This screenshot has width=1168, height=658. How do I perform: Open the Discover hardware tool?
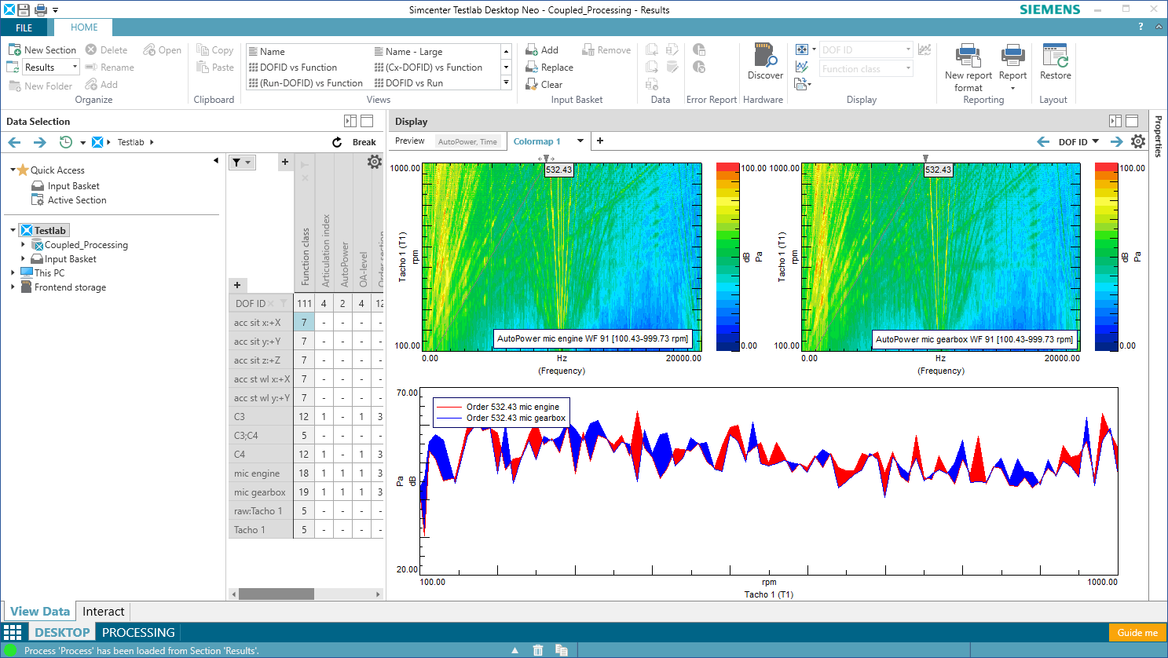765,62
